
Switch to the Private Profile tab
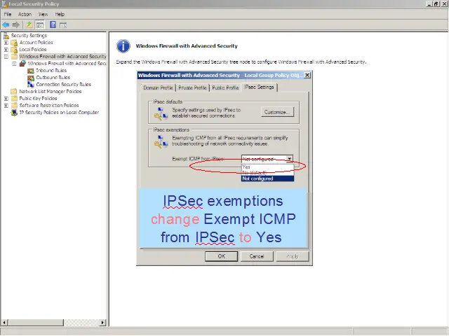point(192,87)
